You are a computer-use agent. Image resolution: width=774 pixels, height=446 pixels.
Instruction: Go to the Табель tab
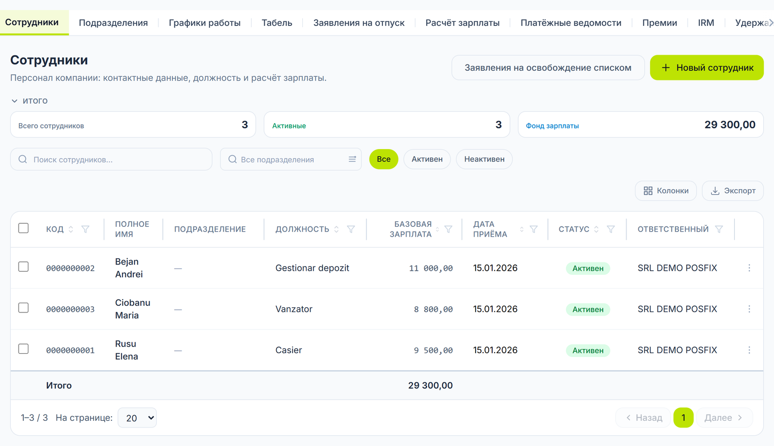(x=277, y=23)
